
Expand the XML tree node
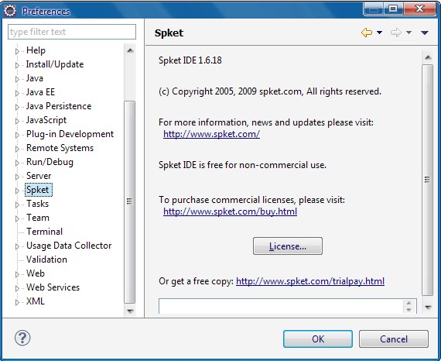pos(17,302)
